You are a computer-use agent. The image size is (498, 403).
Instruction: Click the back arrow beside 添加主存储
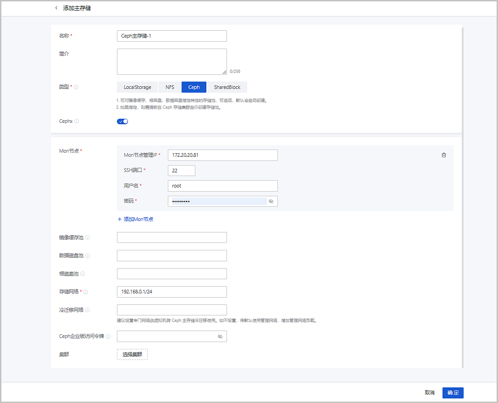pos(56,8)
